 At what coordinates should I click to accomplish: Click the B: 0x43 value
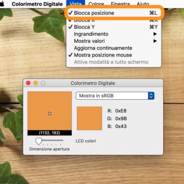click(x=117, y=126)
